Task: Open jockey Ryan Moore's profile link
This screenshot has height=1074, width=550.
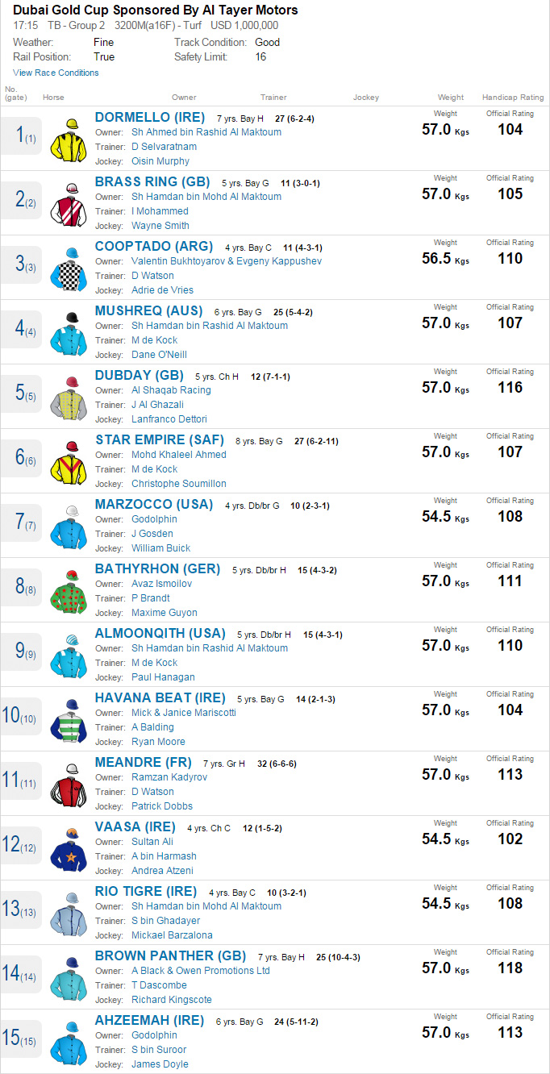Action: click(x=158, y=742)
